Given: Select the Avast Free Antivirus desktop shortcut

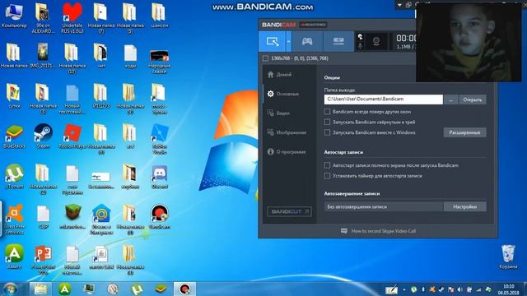Looking at the screenshot, I should (14, 220).
